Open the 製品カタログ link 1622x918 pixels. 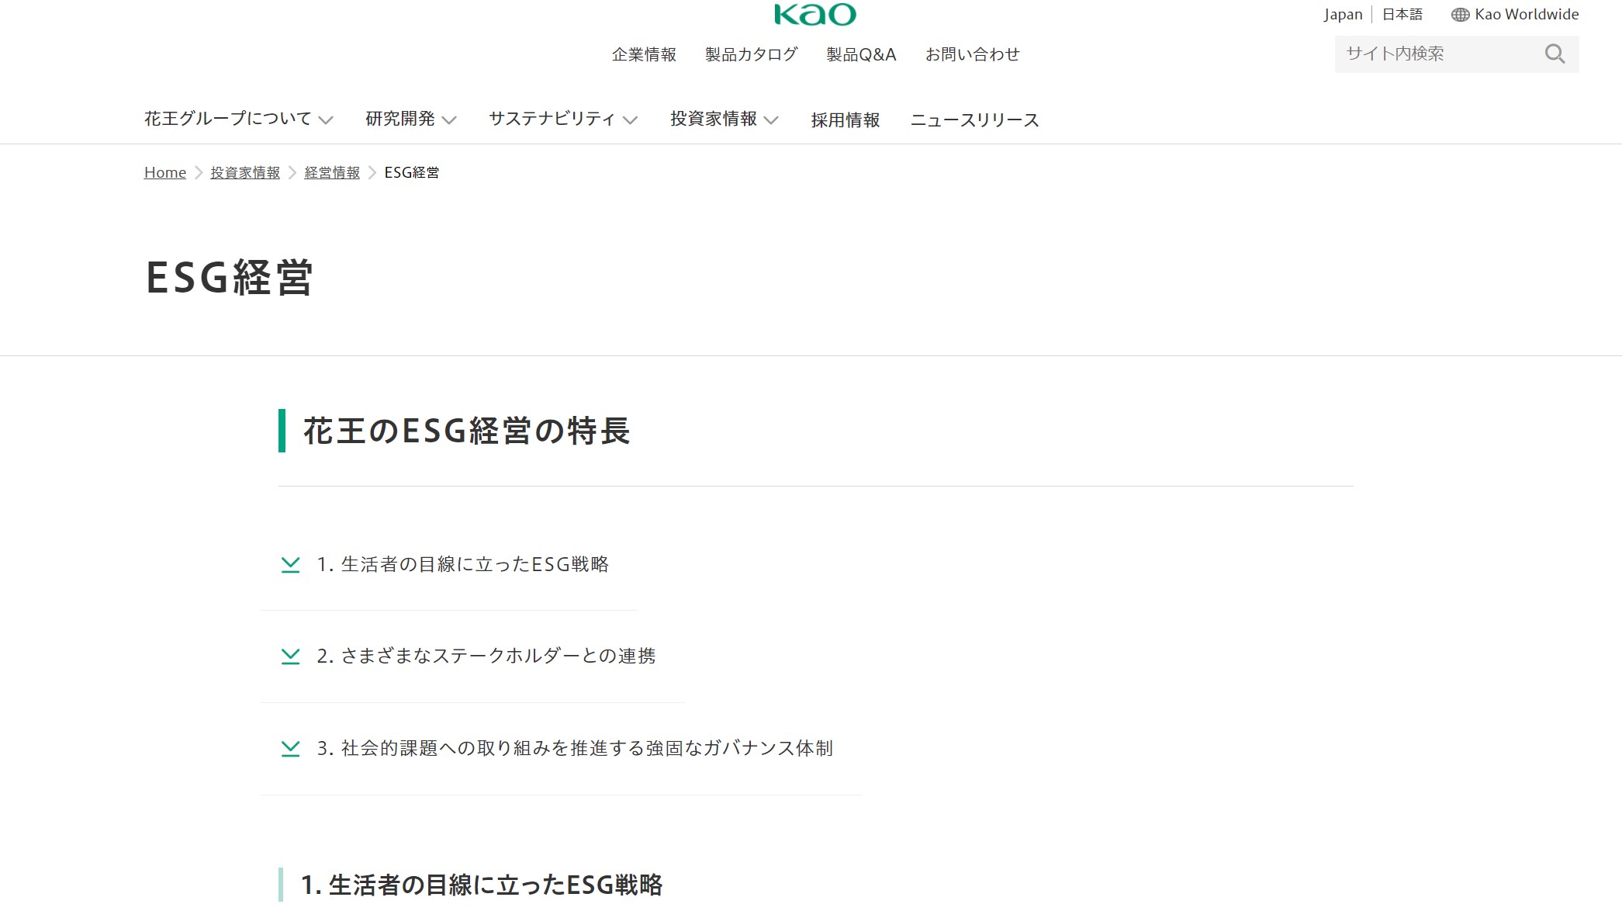tap(751, 54)
